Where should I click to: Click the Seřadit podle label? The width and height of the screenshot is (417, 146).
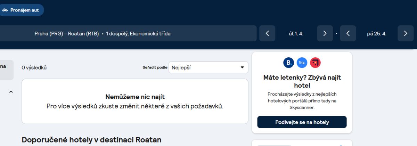click(x=155, y=67)
